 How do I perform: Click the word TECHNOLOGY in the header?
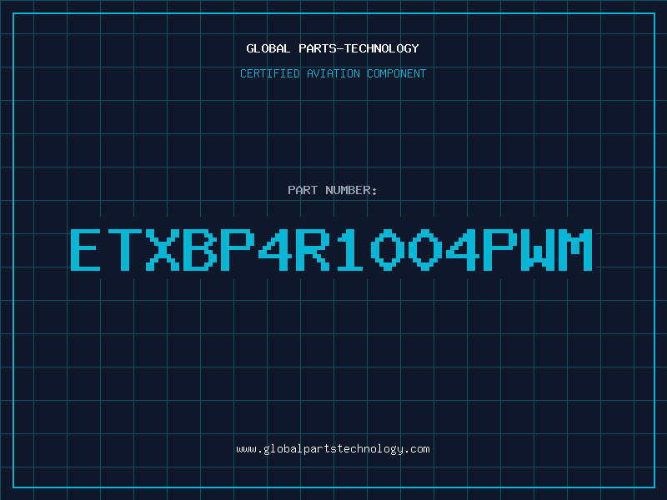pos(381,48)
